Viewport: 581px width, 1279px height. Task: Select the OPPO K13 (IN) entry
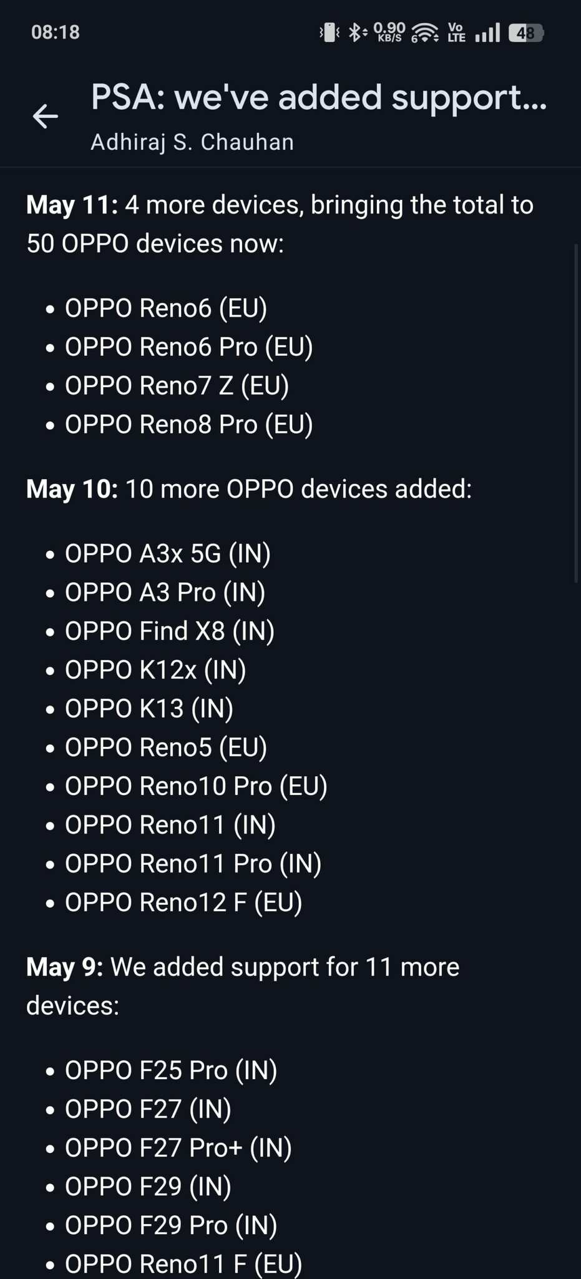pos(149,709)
